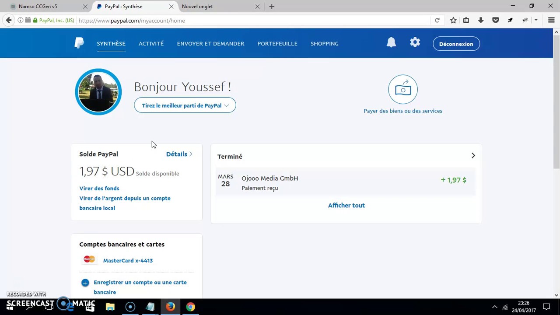Open the Shopping menu

[x=325, y=43]
